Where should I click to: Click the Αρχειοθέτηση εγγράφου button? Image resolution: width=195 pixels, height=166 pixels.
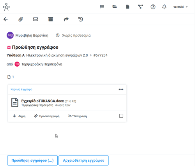83,161
